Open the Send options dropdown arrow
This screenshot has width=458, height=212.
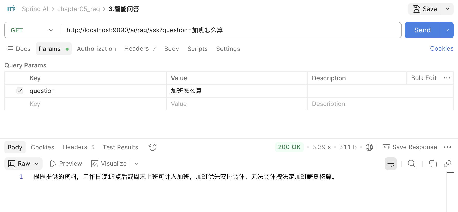tap(447, 30)
